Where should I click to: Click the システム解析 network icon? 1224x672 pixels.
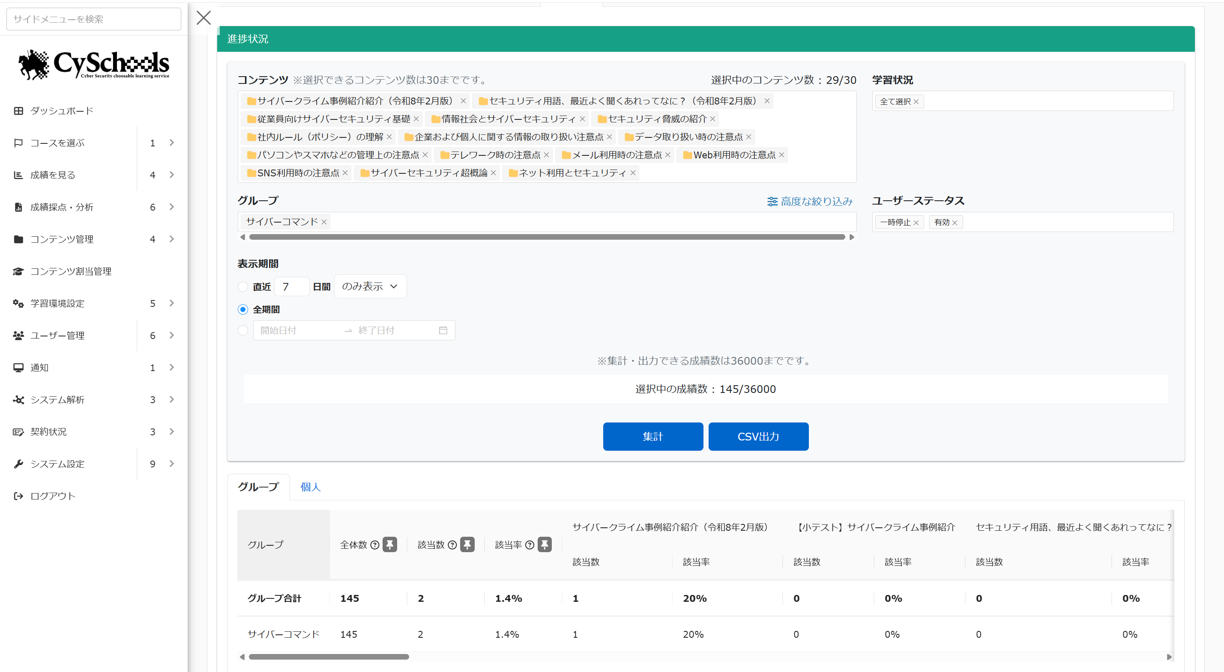[x=18, y=400]
